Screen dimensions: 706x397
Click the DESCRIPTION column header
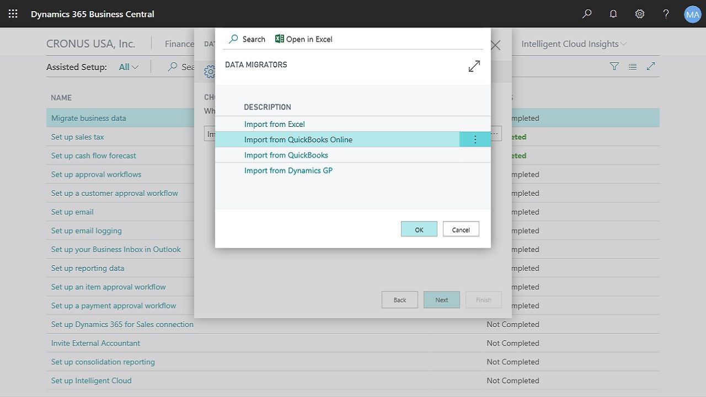coord(268,107)
